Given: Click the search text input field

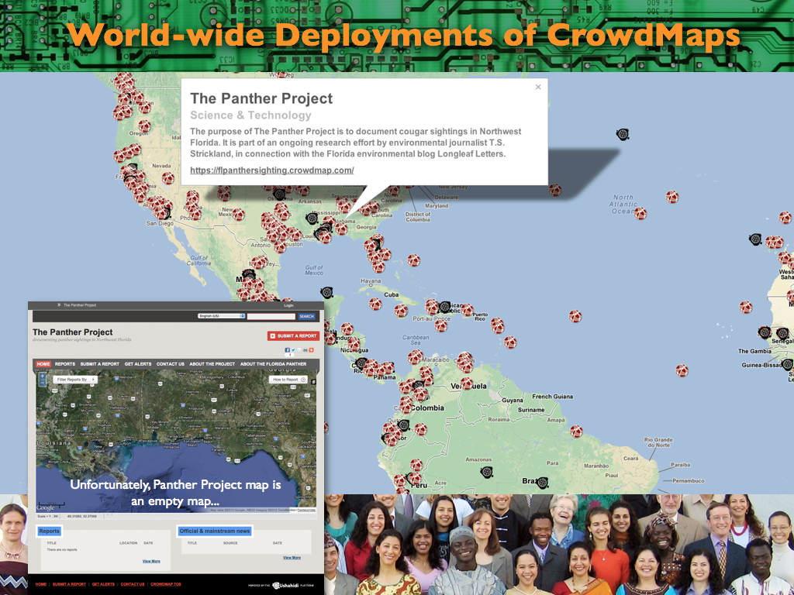Looking at the screenshot, I should tap(271, 316).
